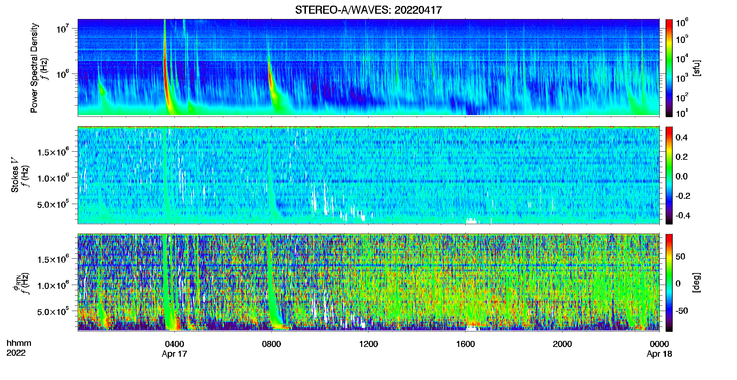Screen dimensions: 737x380
Task: Click the STEREO-A/WAVES: 20220417 title
Action: [x=368, y=10]
